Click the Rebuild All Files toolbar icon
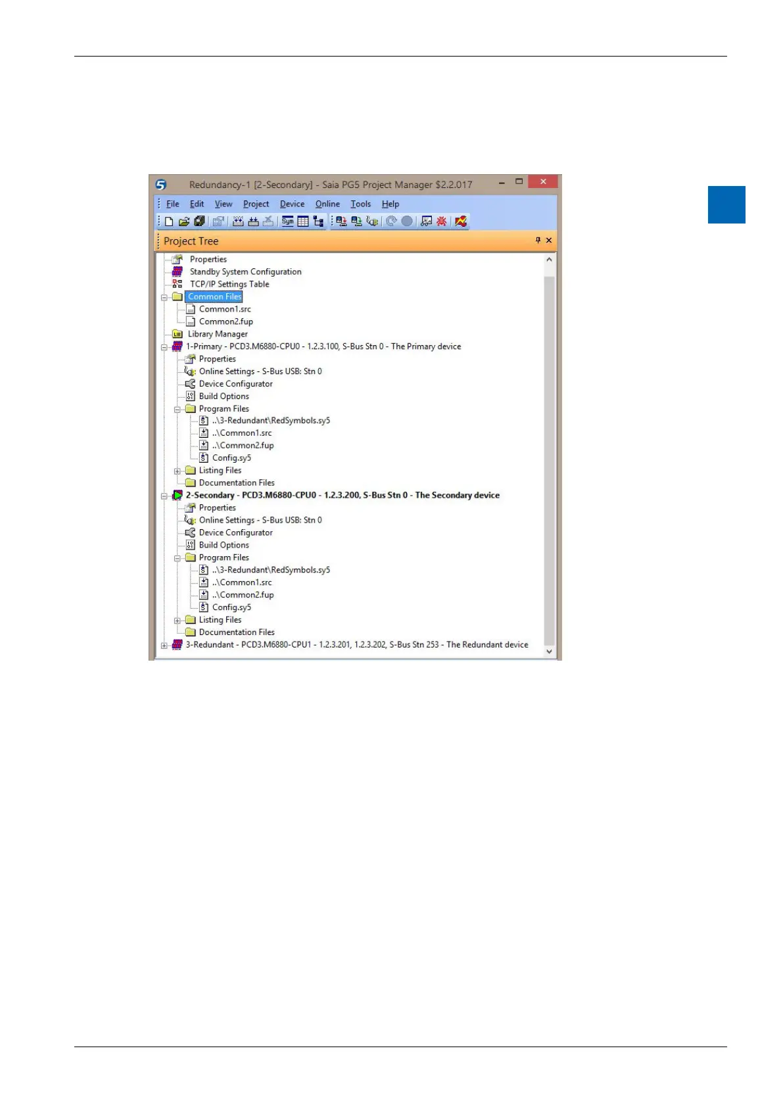The width and height of the screenshot is (783, 1107). [239, 222]
